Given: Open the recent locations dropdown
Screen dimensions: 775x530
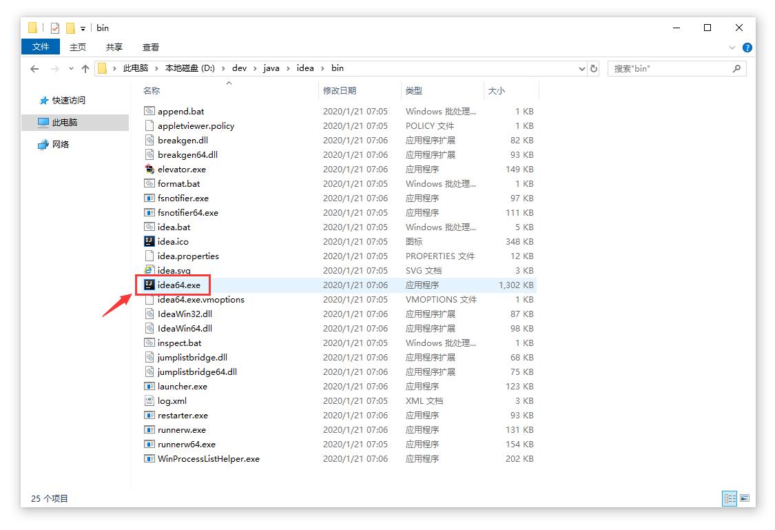Looking at the screenshot, I should (71, 69).
